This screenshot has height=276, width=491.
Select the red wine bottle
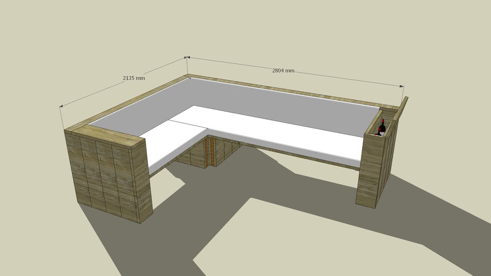(x=382, y=128)
